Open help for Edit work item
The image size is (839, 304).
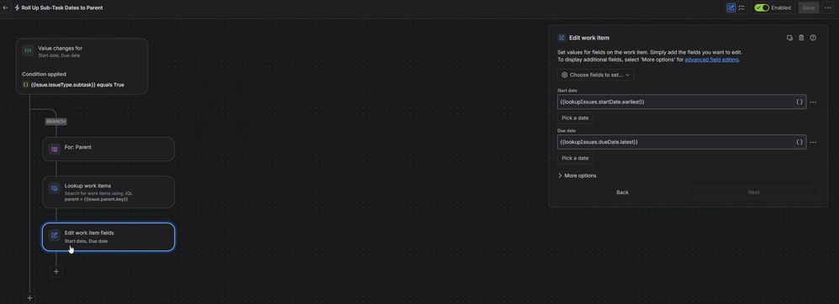tap(813, 38)
